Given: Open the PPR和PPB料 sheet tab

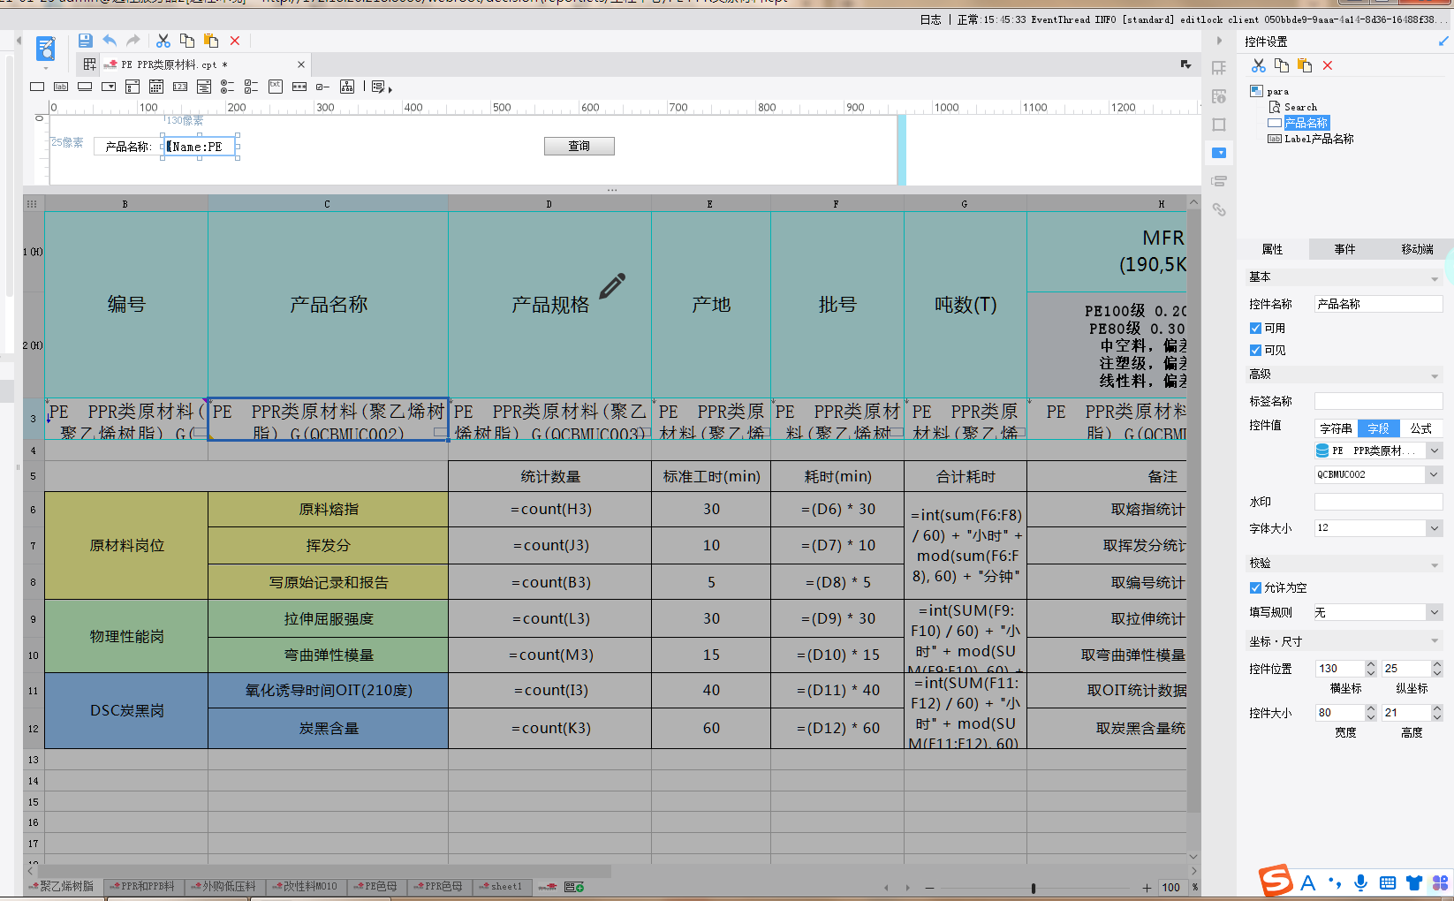Looking at the screenshot, I should [x=143, y=886].
